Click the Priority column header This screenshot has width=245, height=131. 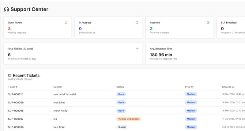click(189, 87)
